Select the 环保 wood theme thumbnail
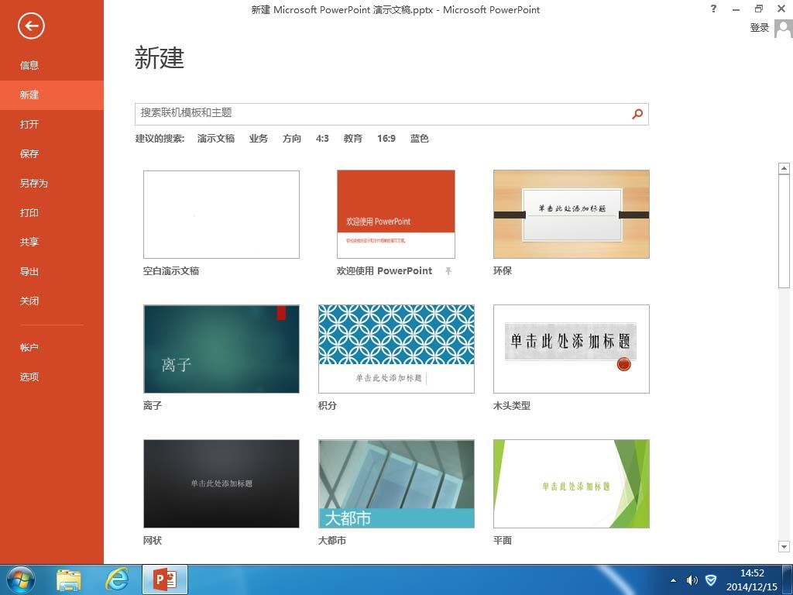 point(571,214)
